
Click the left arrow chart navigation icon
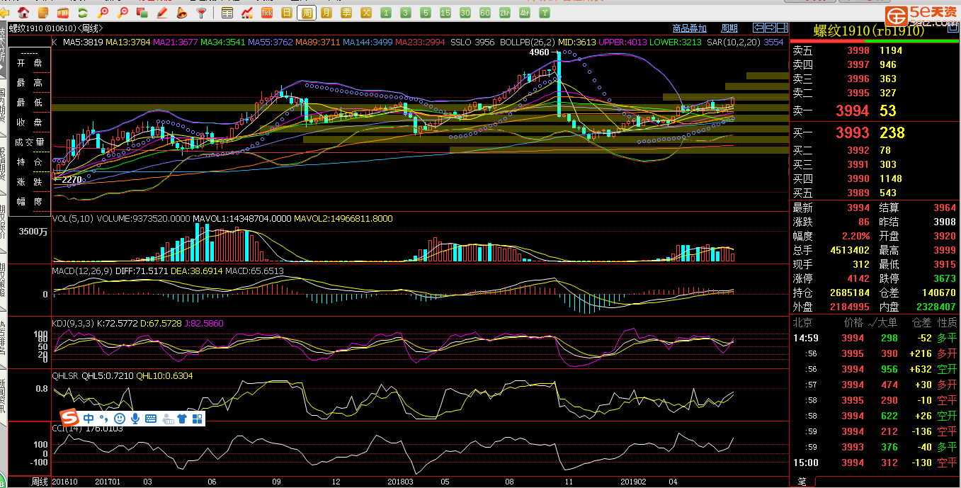point(758,28)
